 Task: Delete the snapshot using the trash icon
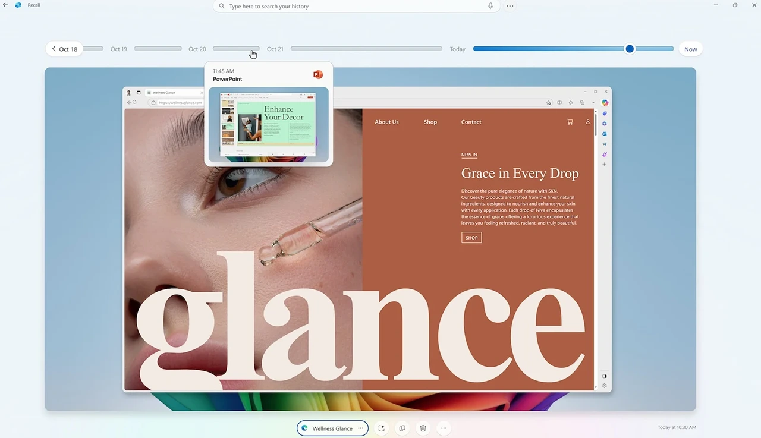click(423, 428)
